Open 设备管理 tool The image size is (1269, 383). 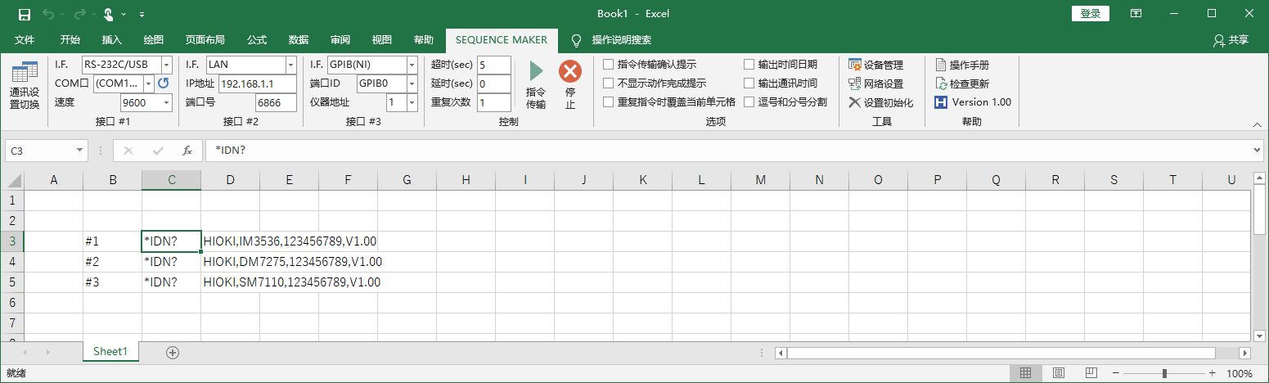[x=876, y=65]
